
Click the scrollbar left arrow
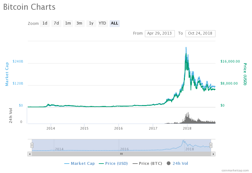pyautogui.click(x=30, y=154)
